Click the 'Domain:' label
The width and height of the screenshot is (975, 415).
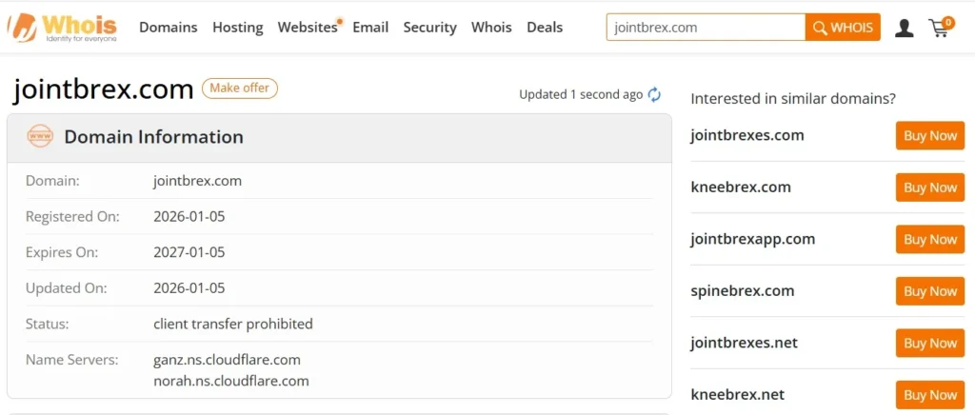coord(53,182)
